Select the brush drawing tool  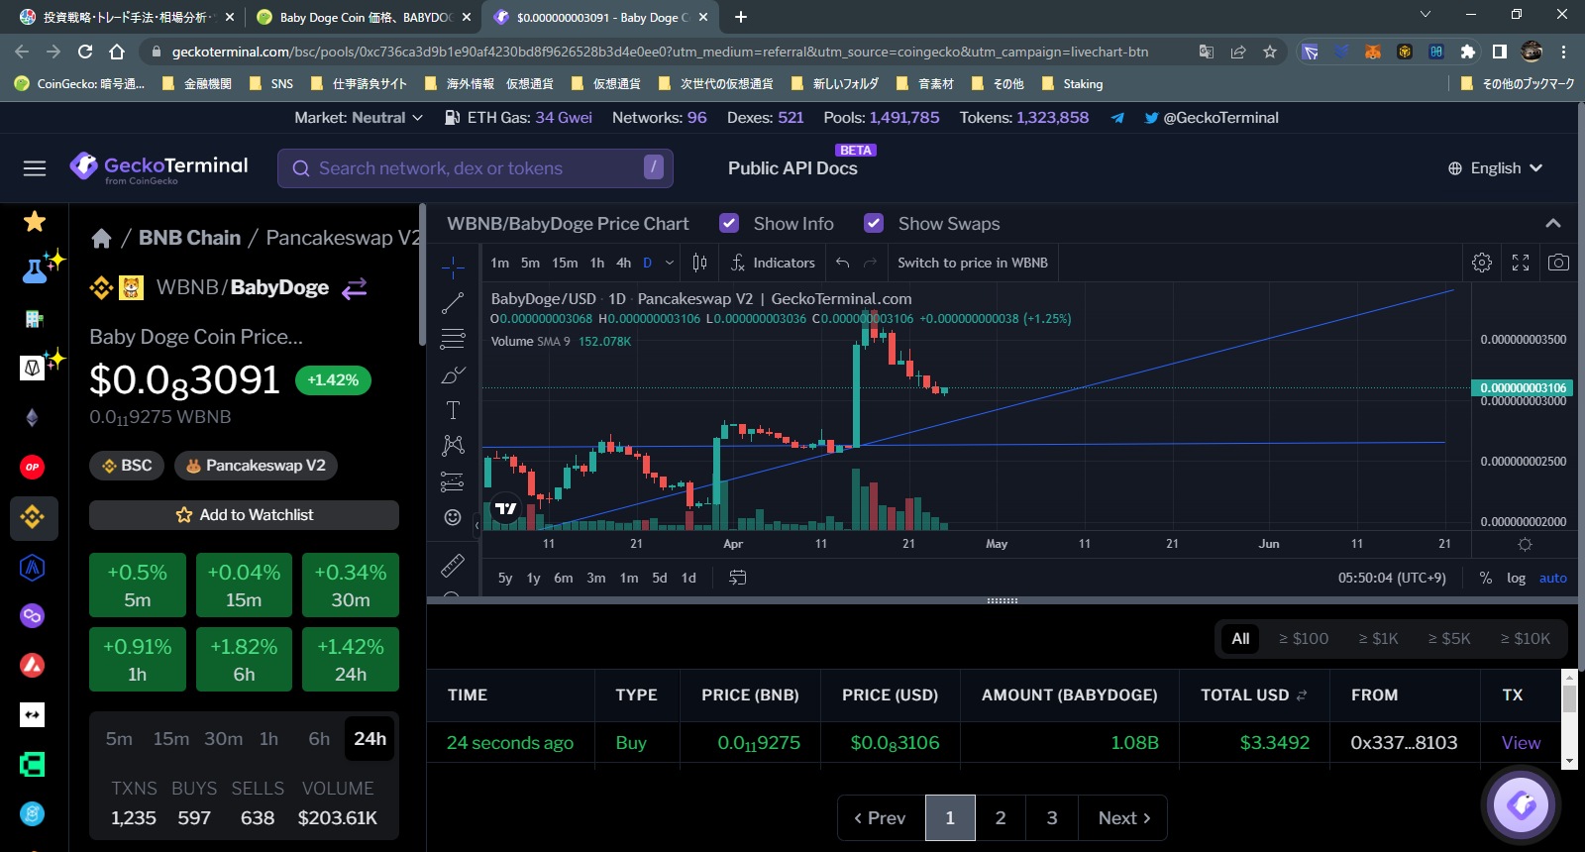pos(453,374)
